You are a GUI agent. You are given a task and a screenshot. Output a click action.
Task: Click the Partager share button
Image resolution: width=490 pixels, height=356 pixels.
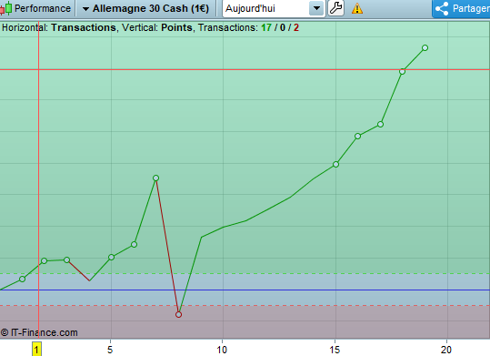point(461,8)
